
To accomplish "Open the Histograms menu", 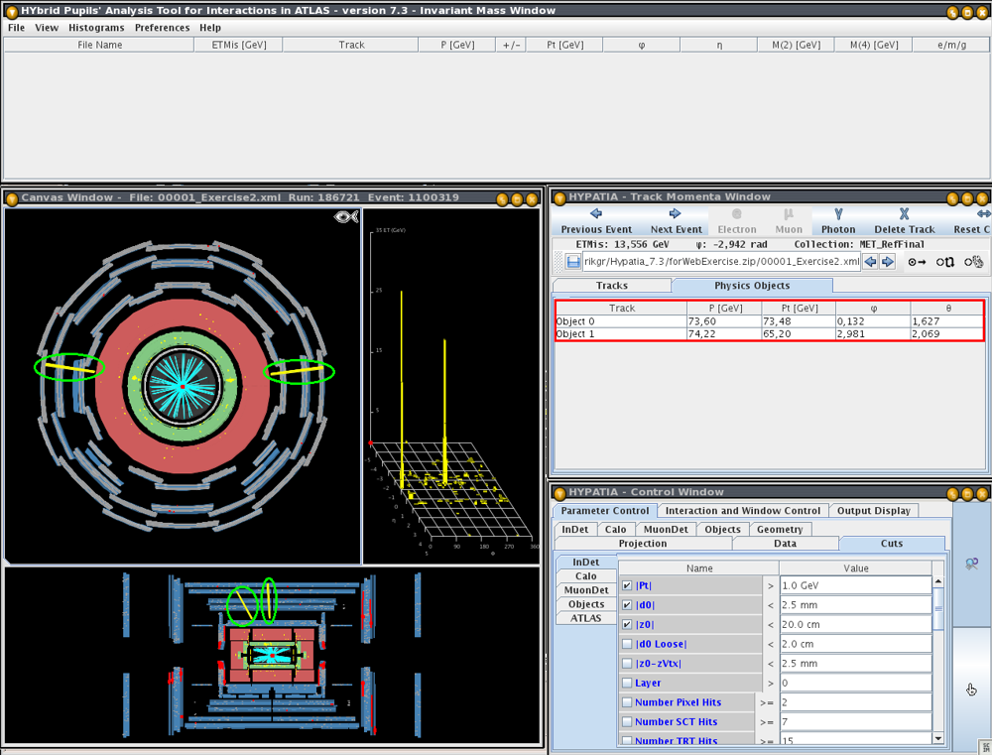I will [96, 28].
